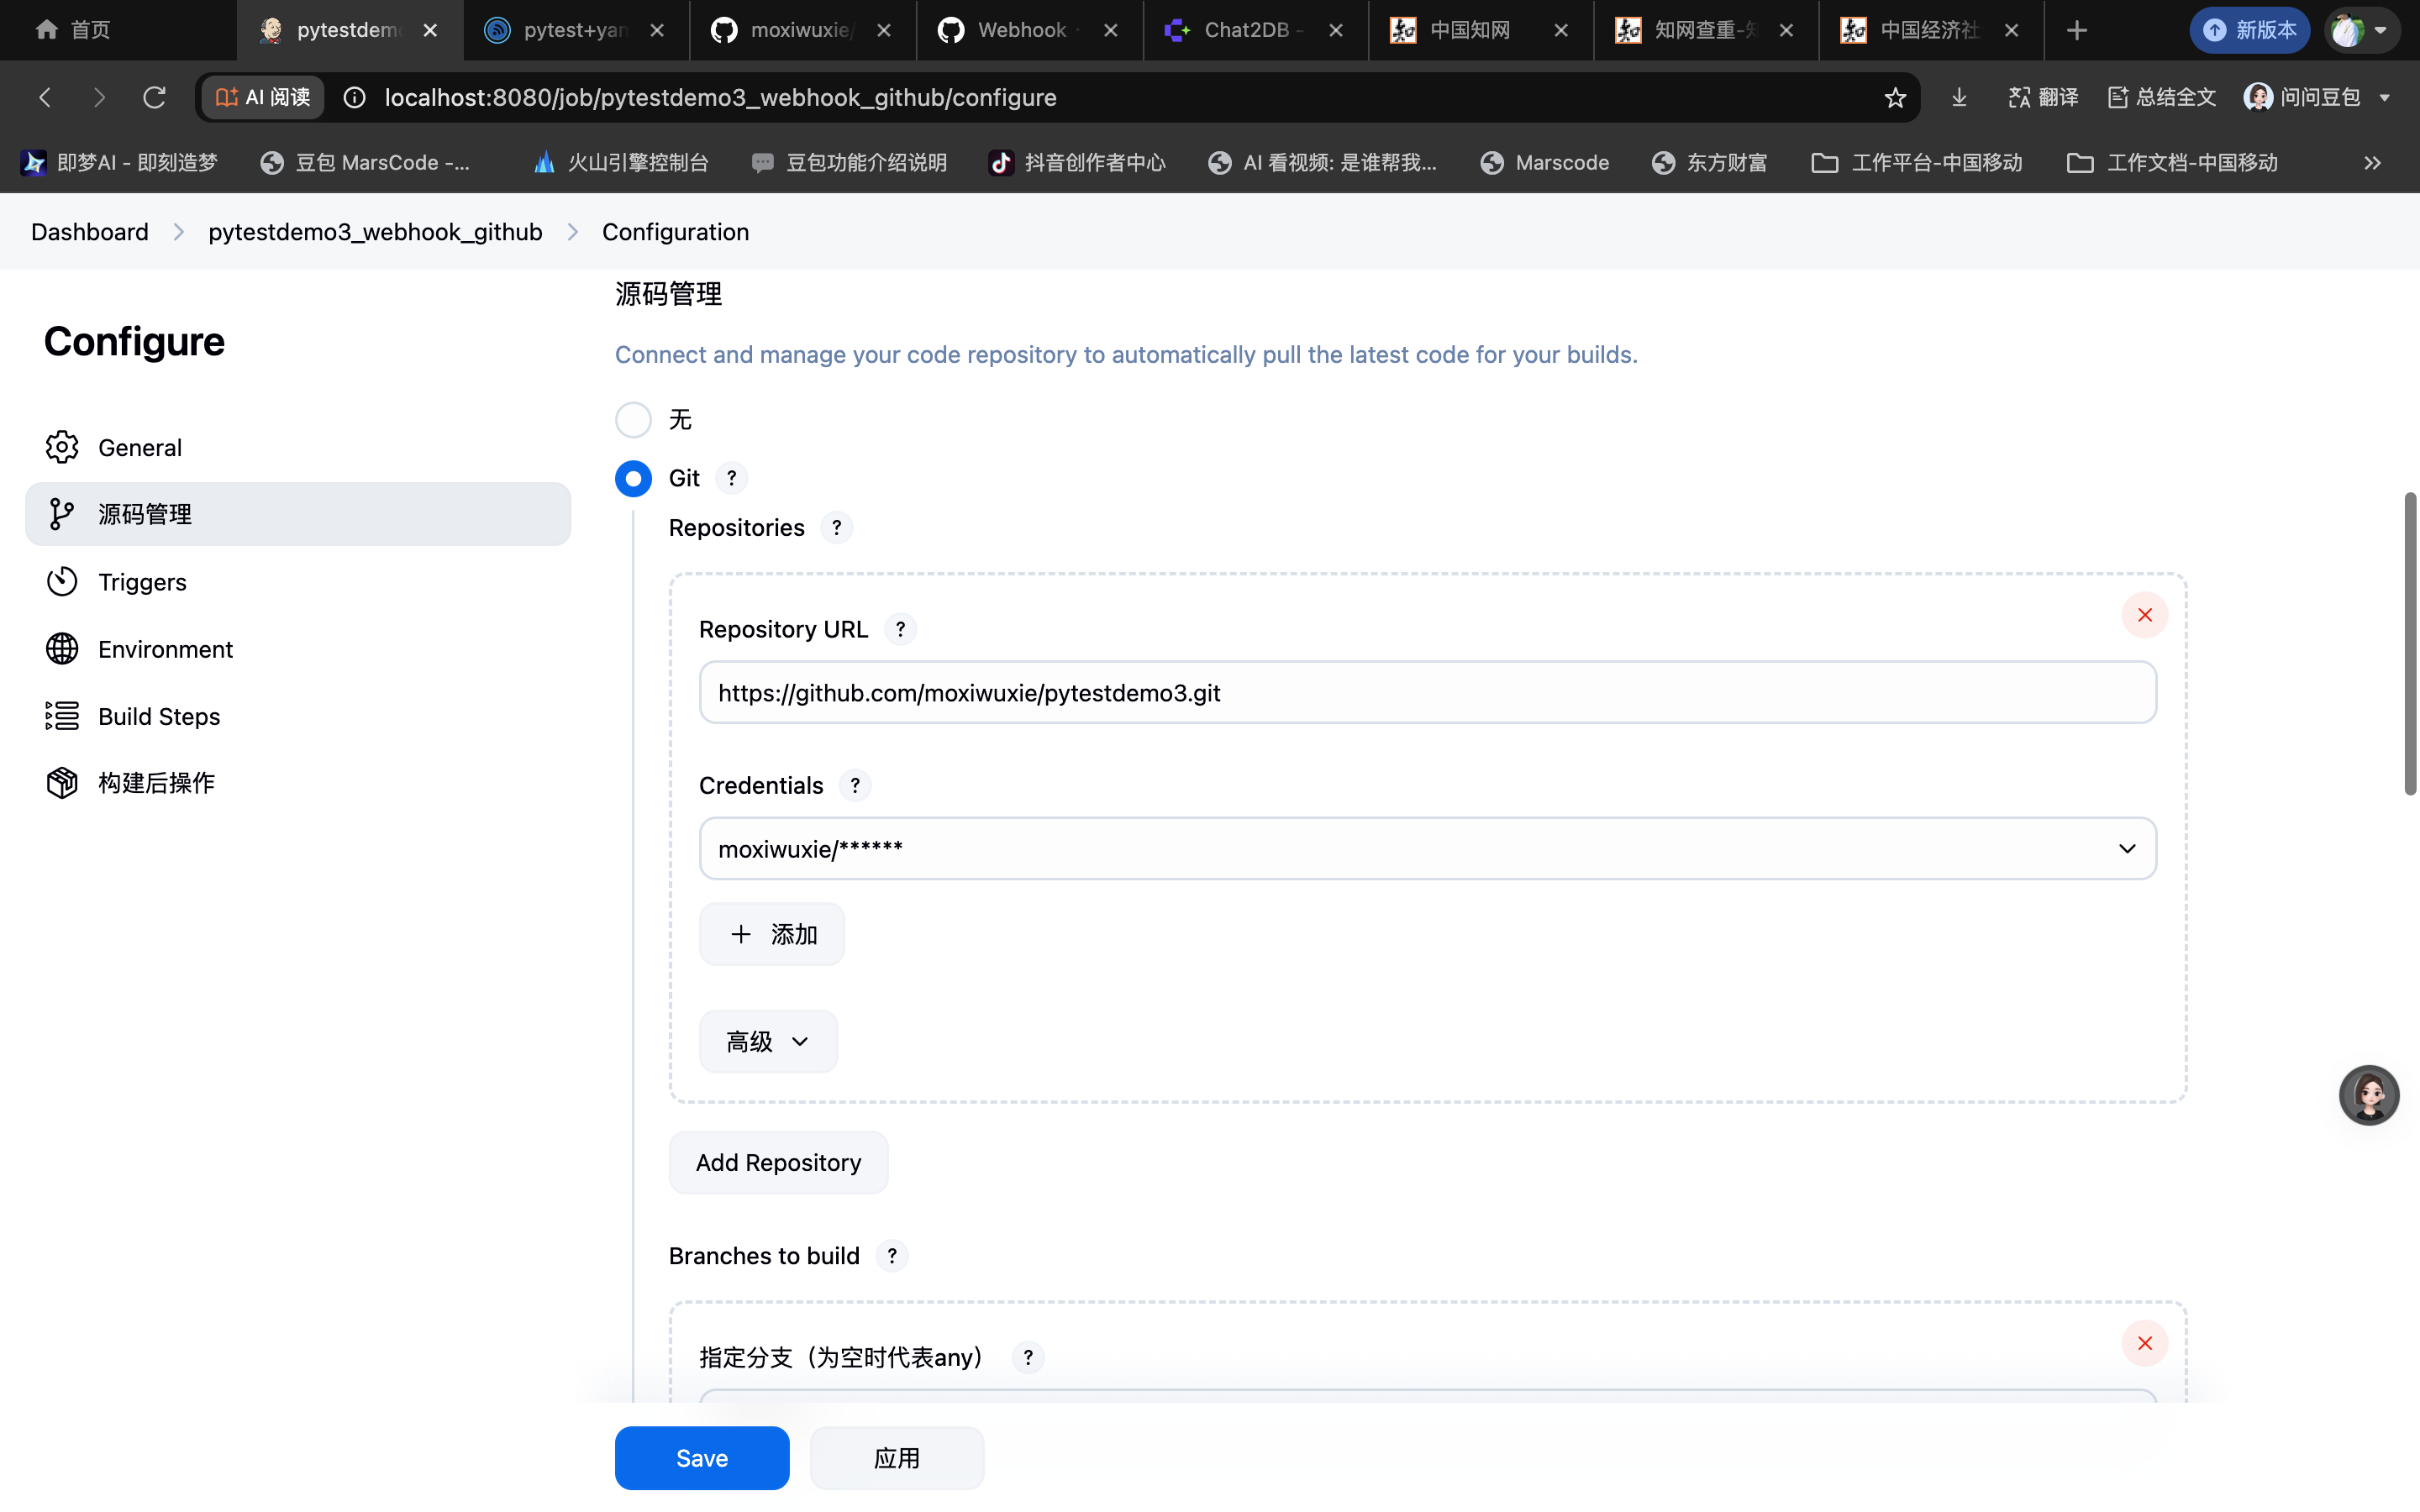This screenshot has height=1512, width=2420.
Task: Select the 无 (None) radio option
Action: pyautogui.click(x=633, y=420)
